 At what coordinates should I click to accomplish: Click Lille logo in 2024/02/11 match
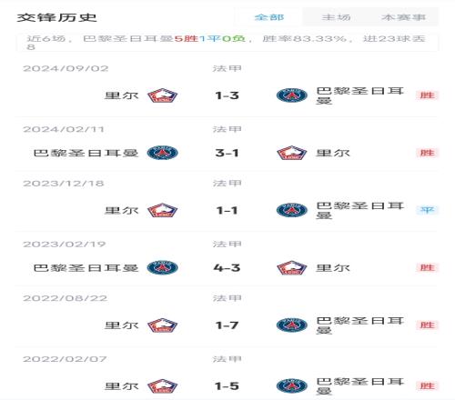click(291, 153)
